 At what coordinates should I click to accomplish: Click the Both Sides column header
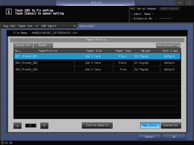170,51
